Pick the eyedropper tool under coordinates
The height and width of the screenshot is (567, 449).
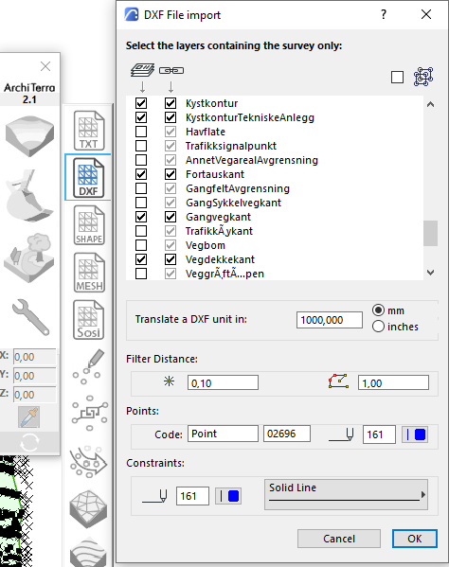29,416
